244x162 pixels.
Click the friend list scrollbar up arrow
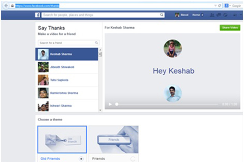[x=100, y=50]
